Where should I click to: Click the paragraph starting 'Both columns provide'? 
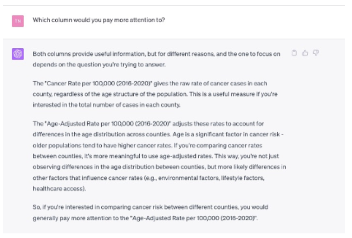pyautogui.click(x=156, y=59)
